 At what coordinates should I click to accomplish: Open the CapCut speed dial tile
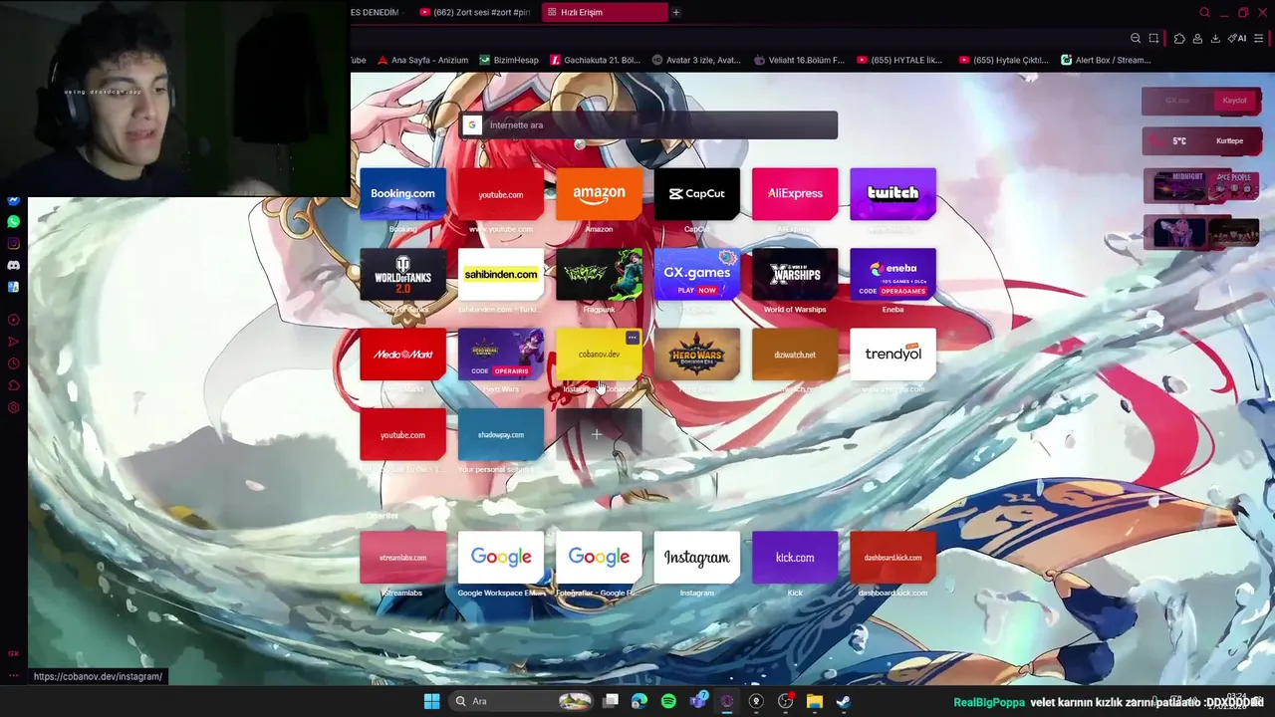click(x=696, y=194)
